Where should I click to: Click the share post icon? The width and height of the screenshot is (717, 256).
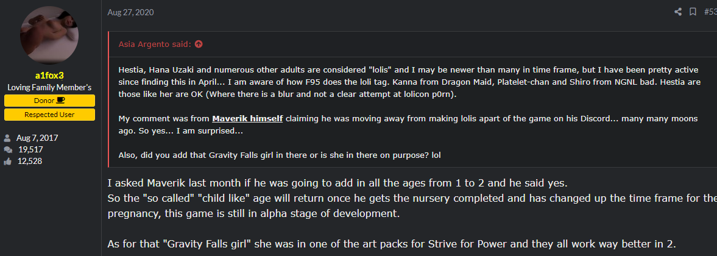pos(678,12)
